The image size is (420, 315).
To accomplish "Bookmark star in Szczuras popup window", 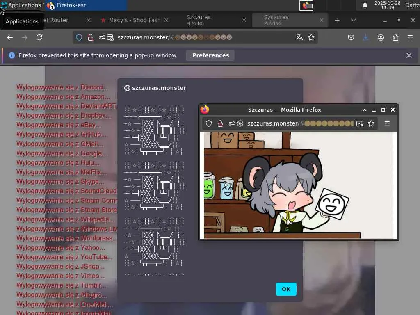I will pyautogui.click(x=371, y=123).
